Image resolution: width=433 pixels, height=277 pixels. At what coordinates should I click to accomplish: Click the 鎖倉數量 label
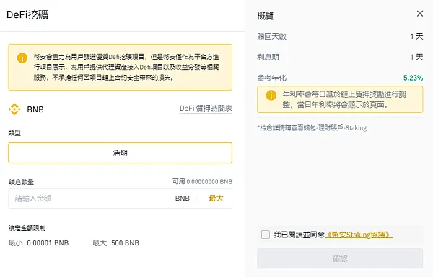pyautogui.click(x=21, y=182)
